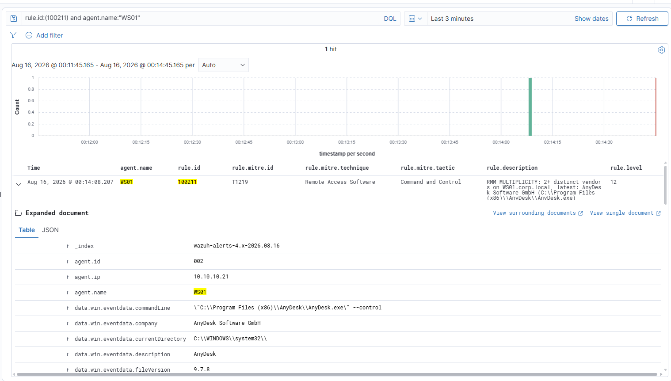The height and width of the screenshot is (381, 671).
Task: Click the rule.mitre.technique column header
Action: tap(337, 168)
